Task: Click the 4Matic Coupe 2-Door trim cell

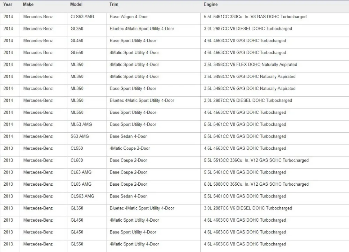Action: [153, 150]
